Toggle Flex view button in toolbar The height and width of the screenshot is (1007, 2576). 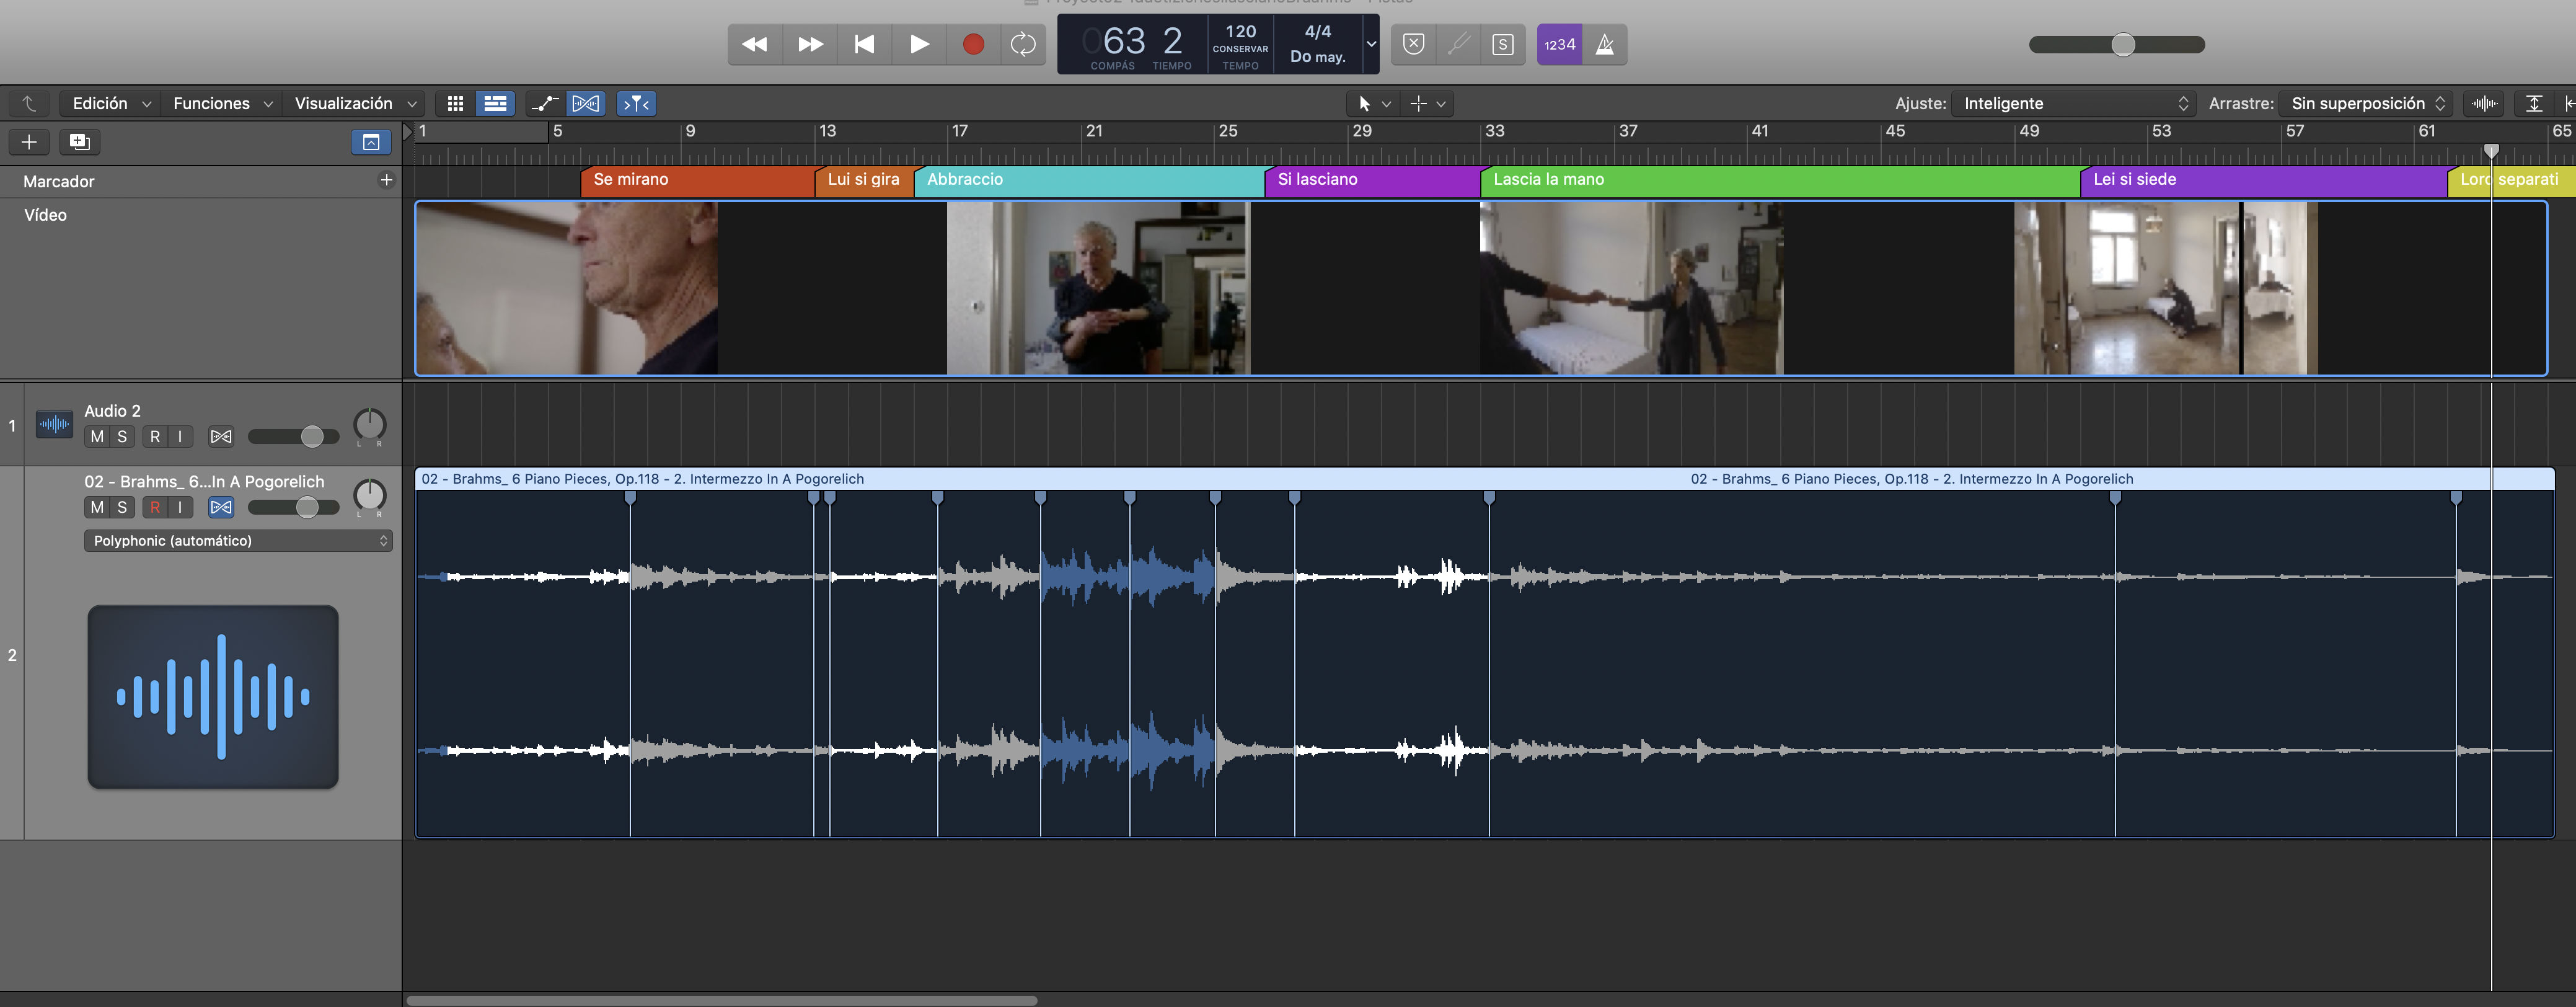coord(586,103)
